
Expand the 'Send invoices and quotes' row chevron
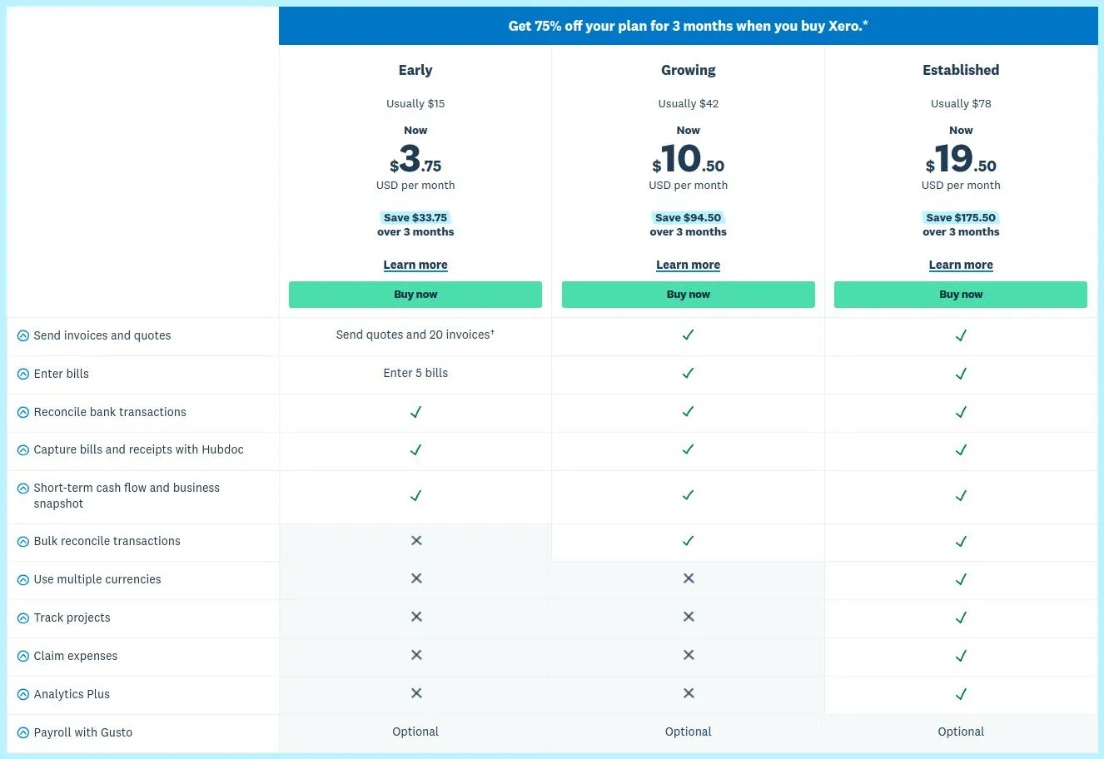(23, 336)
